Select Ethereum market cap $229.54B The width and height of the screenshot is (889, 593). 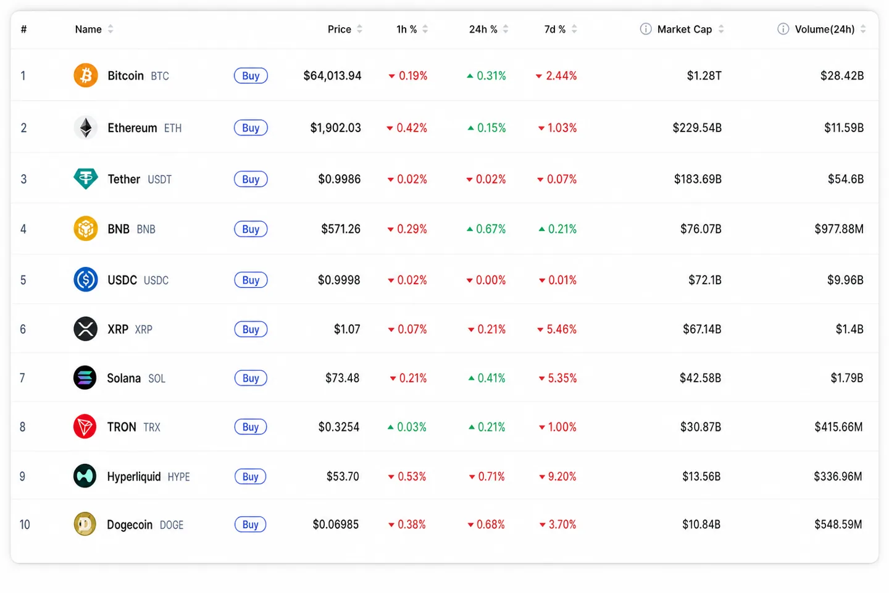coord(697,128)
